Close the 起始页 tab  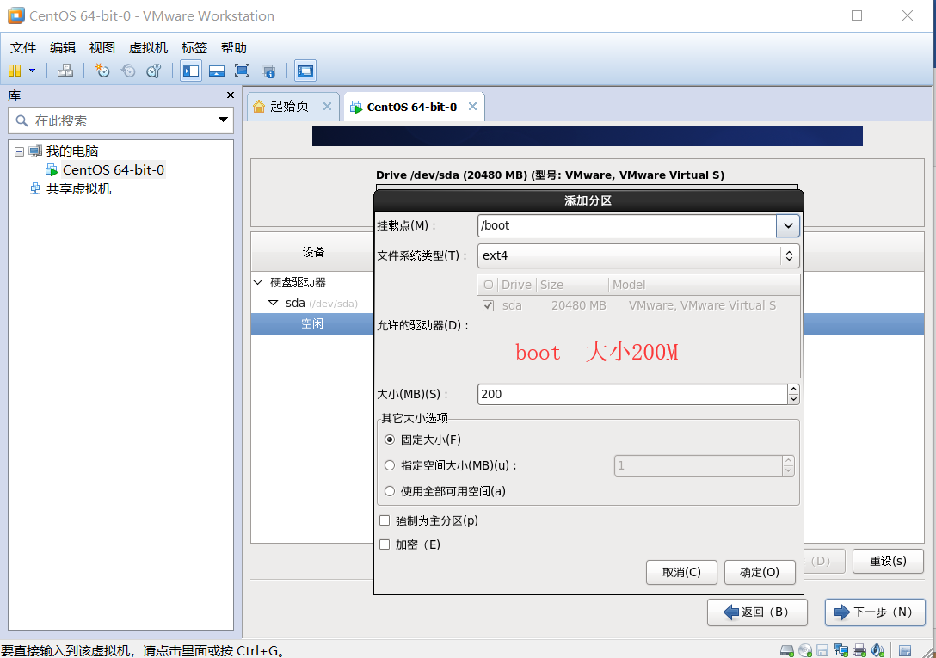point(327,107)
